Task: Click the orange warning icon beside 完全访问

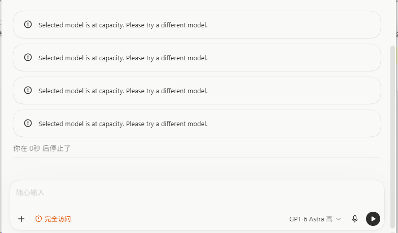Action: (x=39, y=219)
